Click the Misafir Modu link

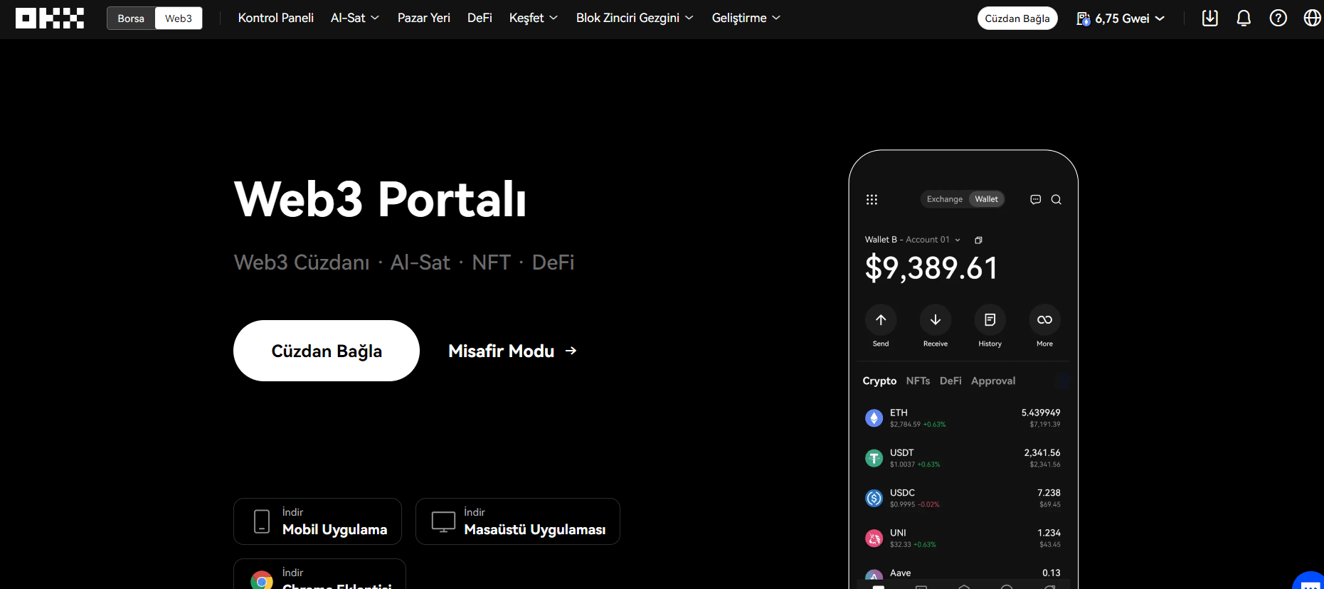512,351
